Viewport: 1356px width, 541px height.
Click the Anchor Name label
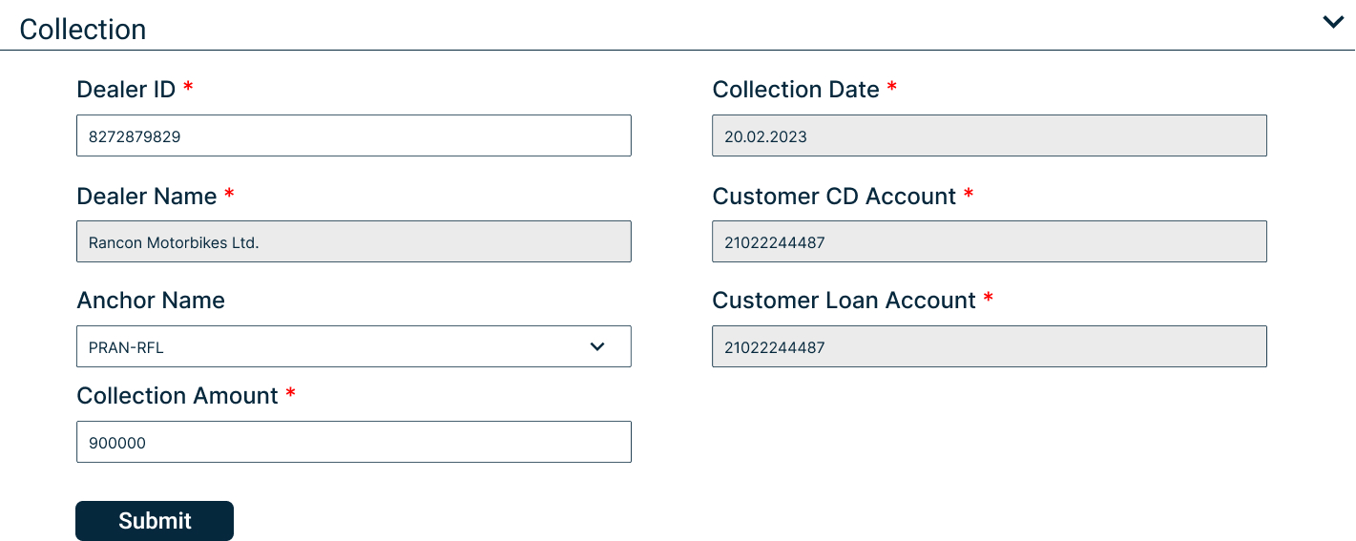coord(151,301)
